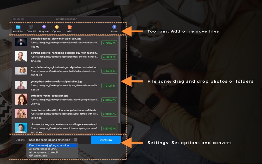Choose All compressed to JPEG

43,149
